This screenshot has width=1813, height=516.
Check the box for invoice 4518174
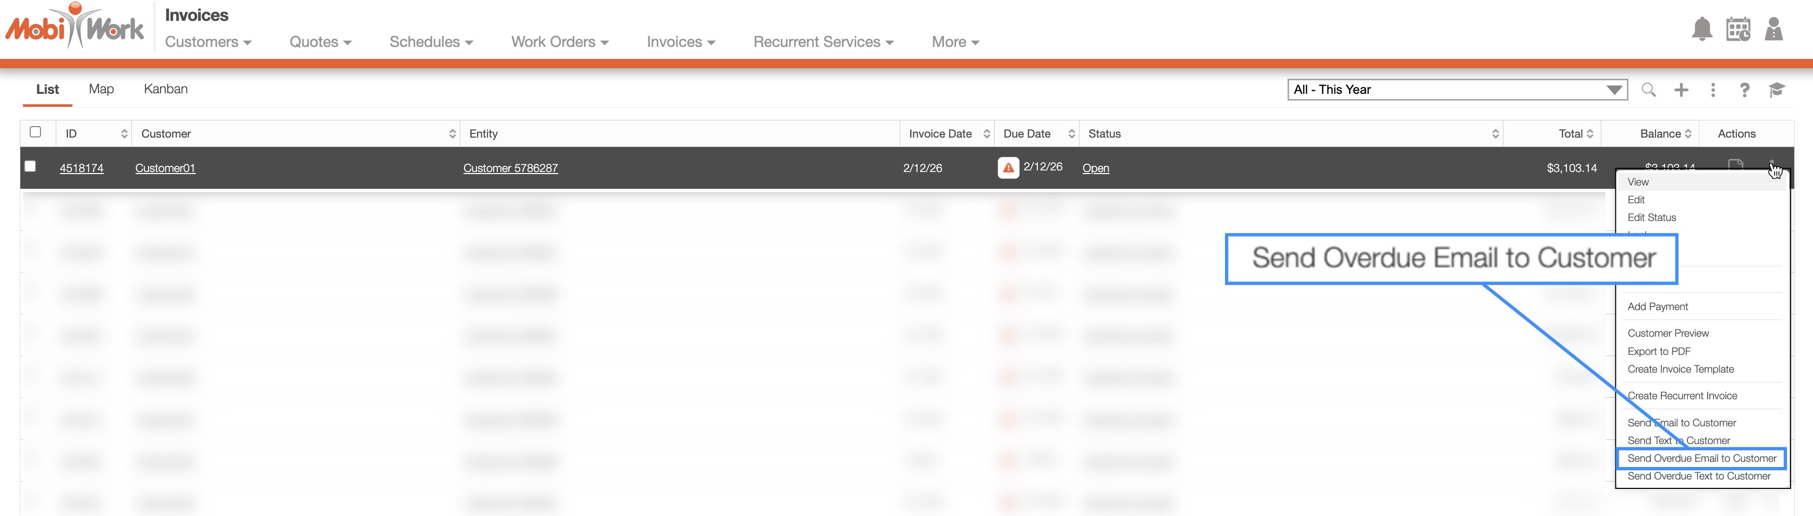pyautogui.click(x=30, y=167)
